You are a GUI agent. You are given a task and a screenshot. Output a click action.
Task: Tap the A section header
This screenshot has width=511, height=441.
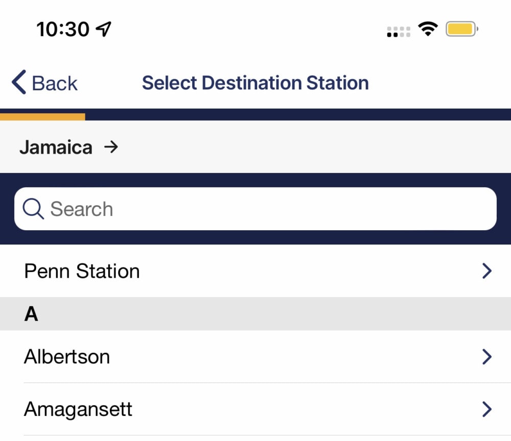[x=255, y=314]
